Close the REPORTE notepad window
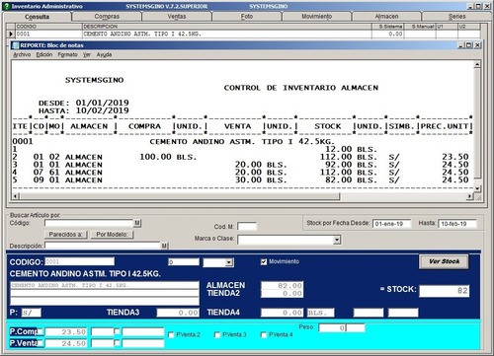 coord(477,45)
